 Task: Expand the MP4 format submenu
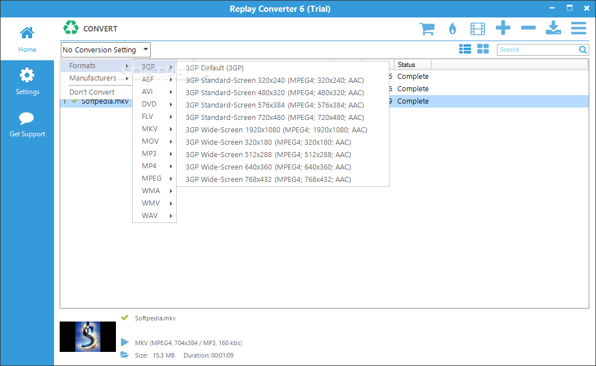point(155,166)
